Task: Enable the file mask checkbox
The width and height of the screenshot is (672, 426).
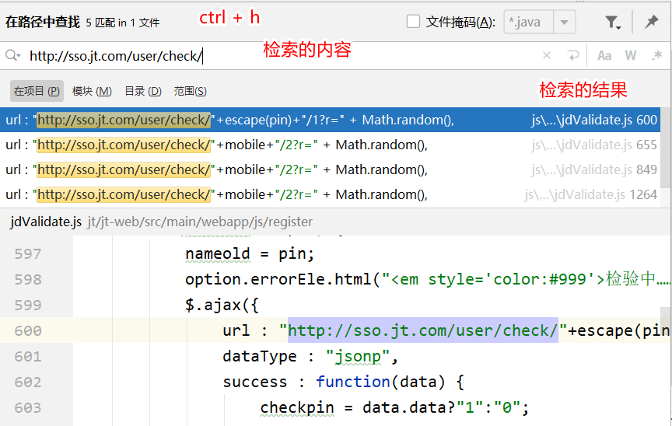Action: (x=413, y=22)
